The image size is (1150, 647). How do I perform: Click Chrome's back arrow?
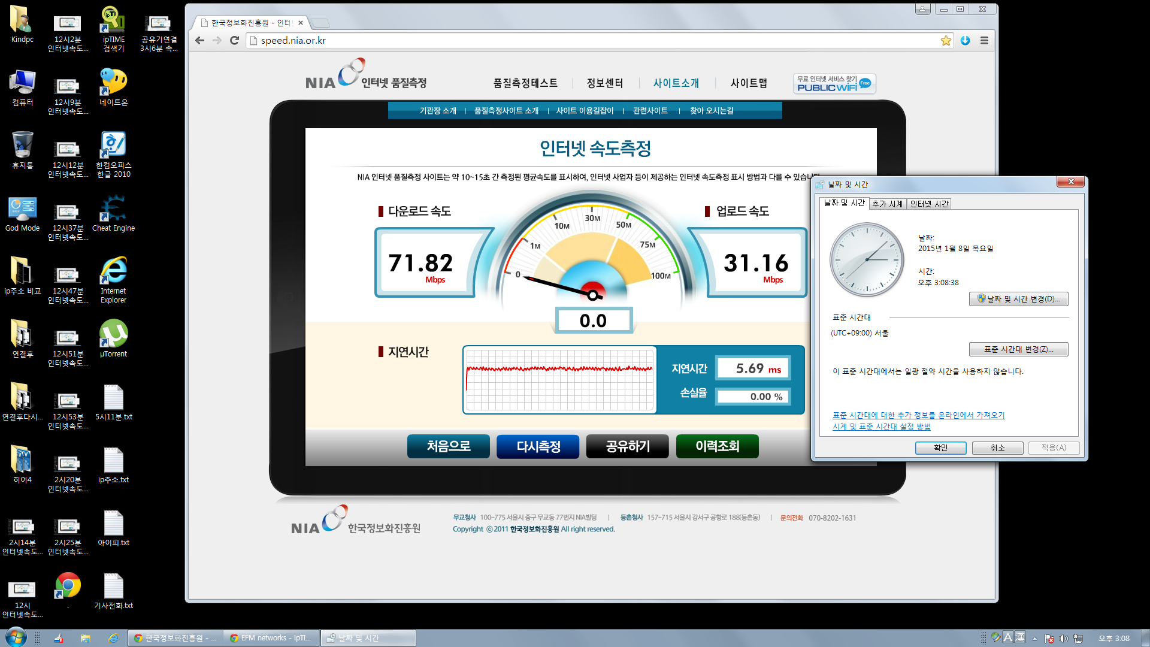coord(199,41)
